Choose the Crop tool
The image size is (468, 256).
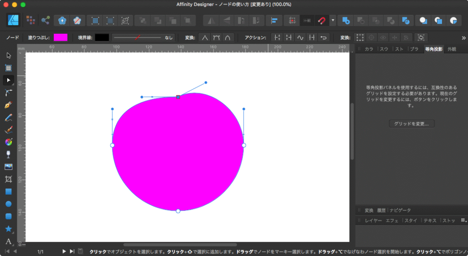8,179
